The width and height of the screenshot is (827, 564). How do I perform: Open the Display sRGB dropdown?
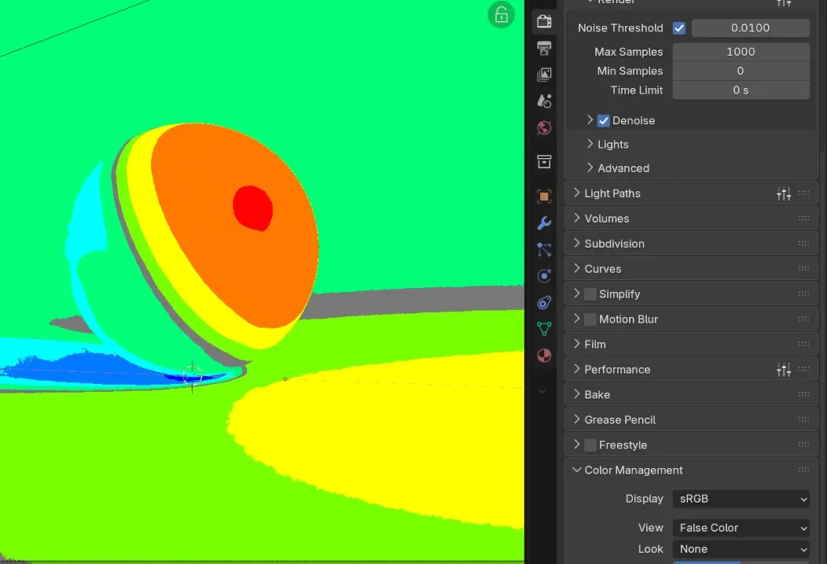click(741, 499)
